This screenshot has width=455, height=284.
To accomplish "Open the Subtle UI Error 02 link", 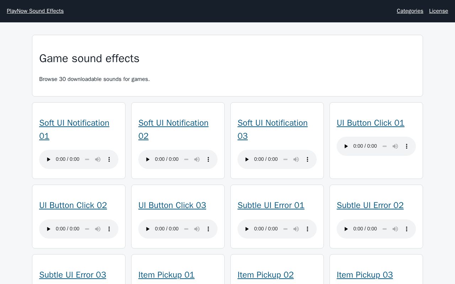I will coord(370,205).
